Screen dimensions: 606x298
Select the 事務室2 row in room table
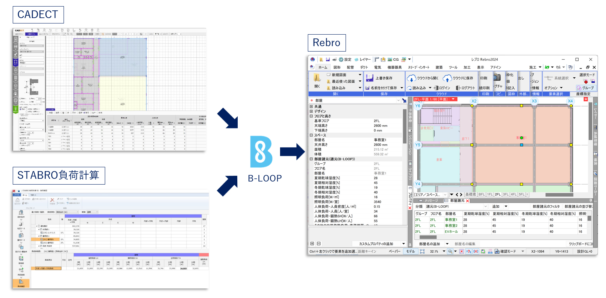click(451, 226)
